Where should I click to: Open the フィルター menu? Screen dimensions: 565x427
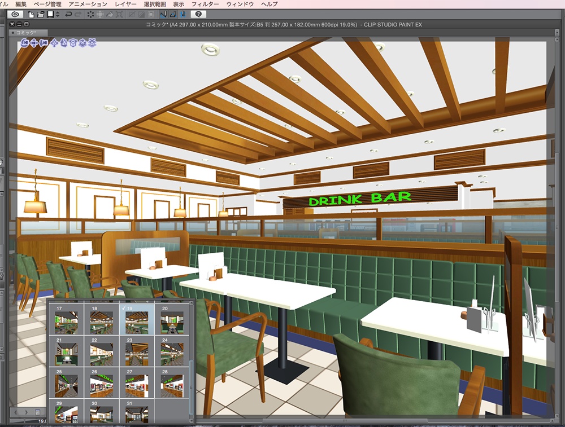[205, 4]
